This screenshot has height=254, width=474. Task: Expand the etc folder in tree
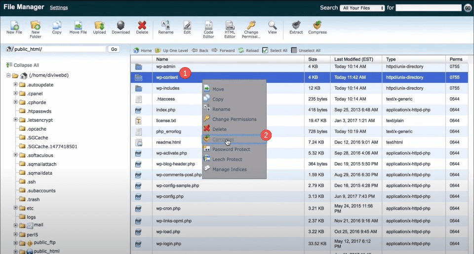[x=15, y=208]
